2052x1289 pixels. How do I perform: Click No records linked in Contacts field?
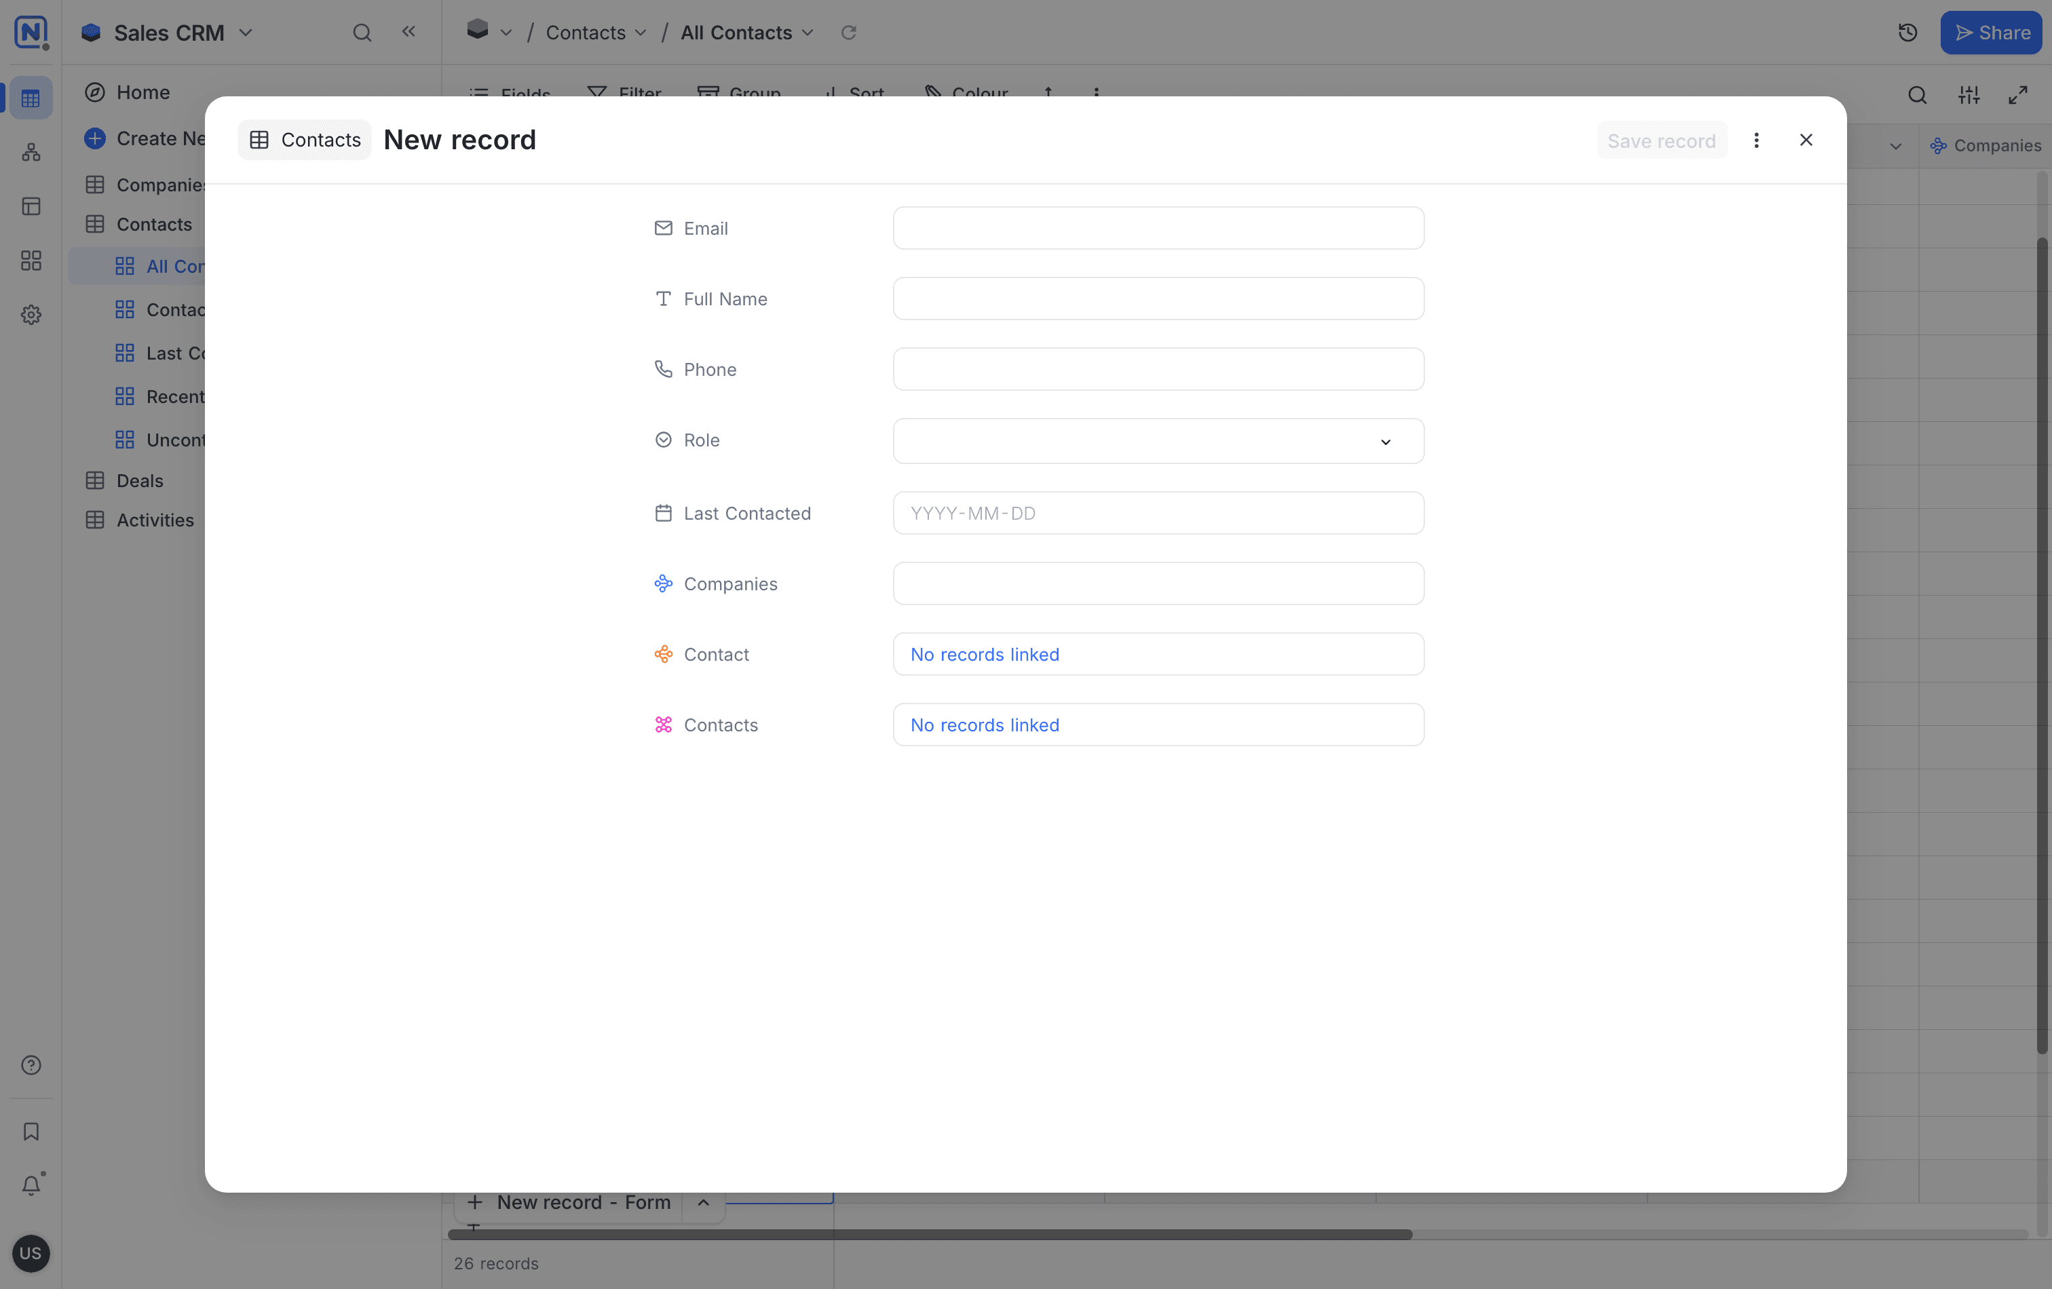pos(984,725)
